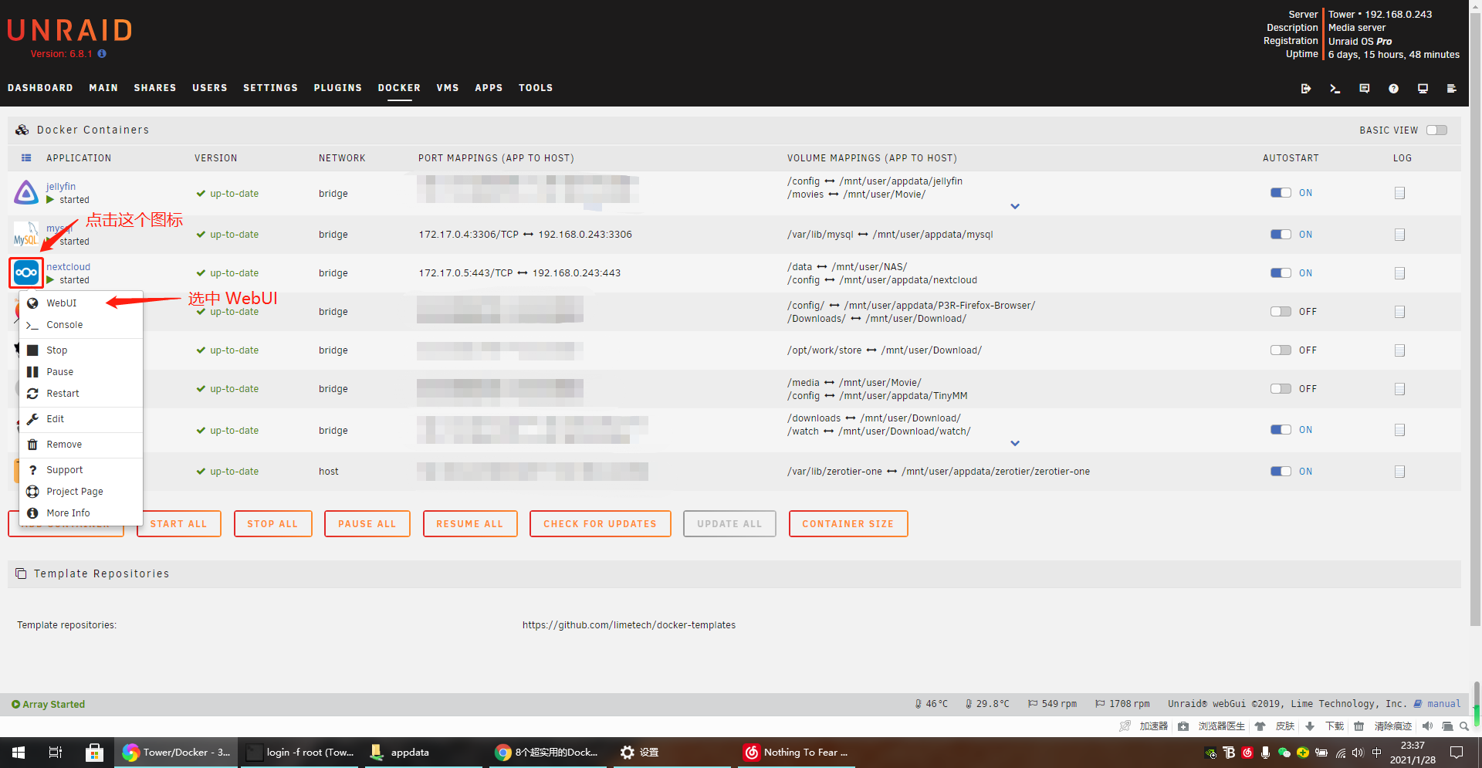Enable the OFF autostart toggle on P3R-Firefox row
Viewport: 1482px width, 768px height.
(x=1281, y=311)
